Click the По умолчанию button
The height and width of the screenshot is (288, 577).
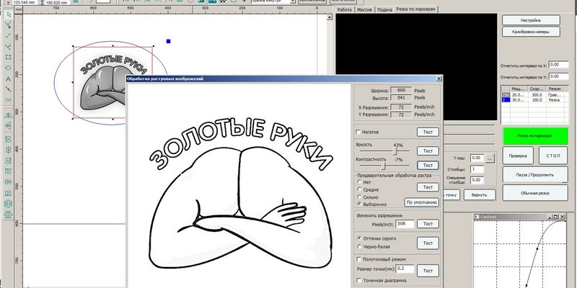[x=422, y=202]
